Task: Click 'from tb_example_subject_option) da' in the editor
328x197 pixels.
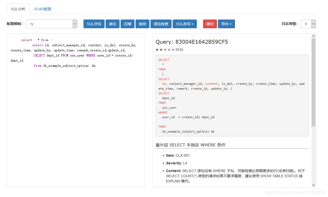Action: click(x=65, y=66)
